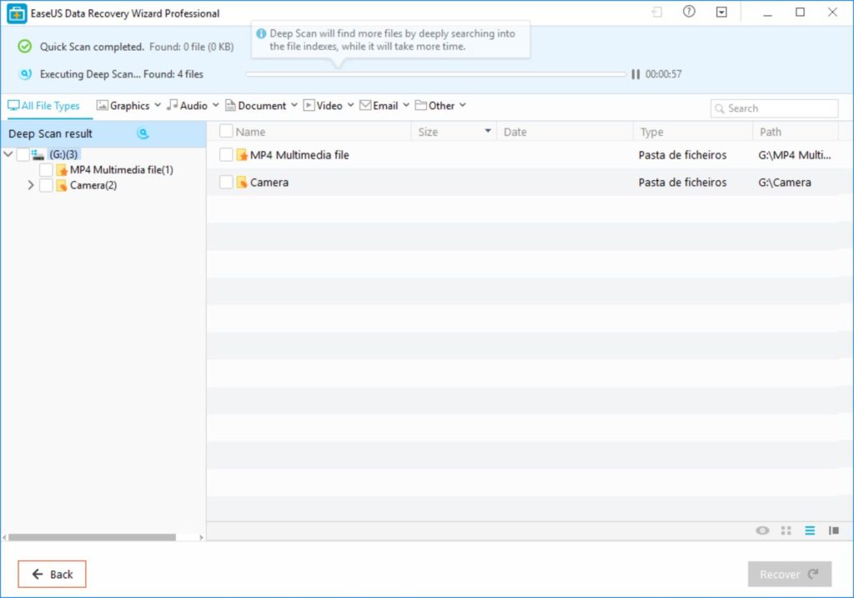Switch to thumbnail grid view

786,530
